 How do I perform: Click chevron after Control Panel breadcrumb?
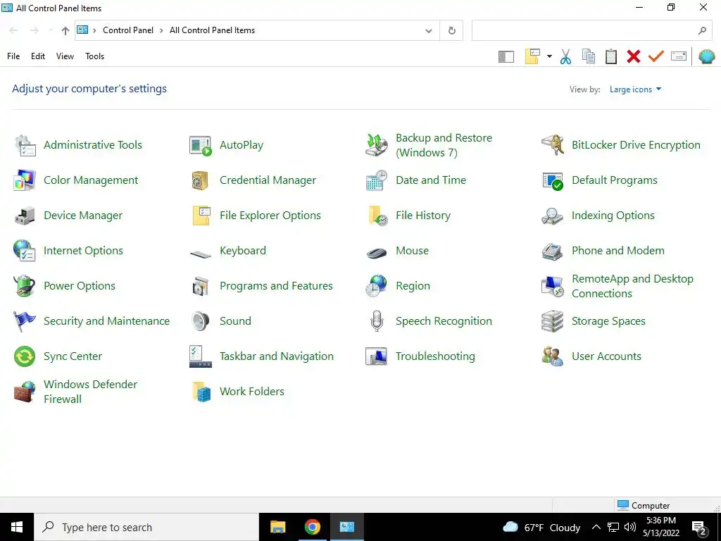(x=161, y=31)
